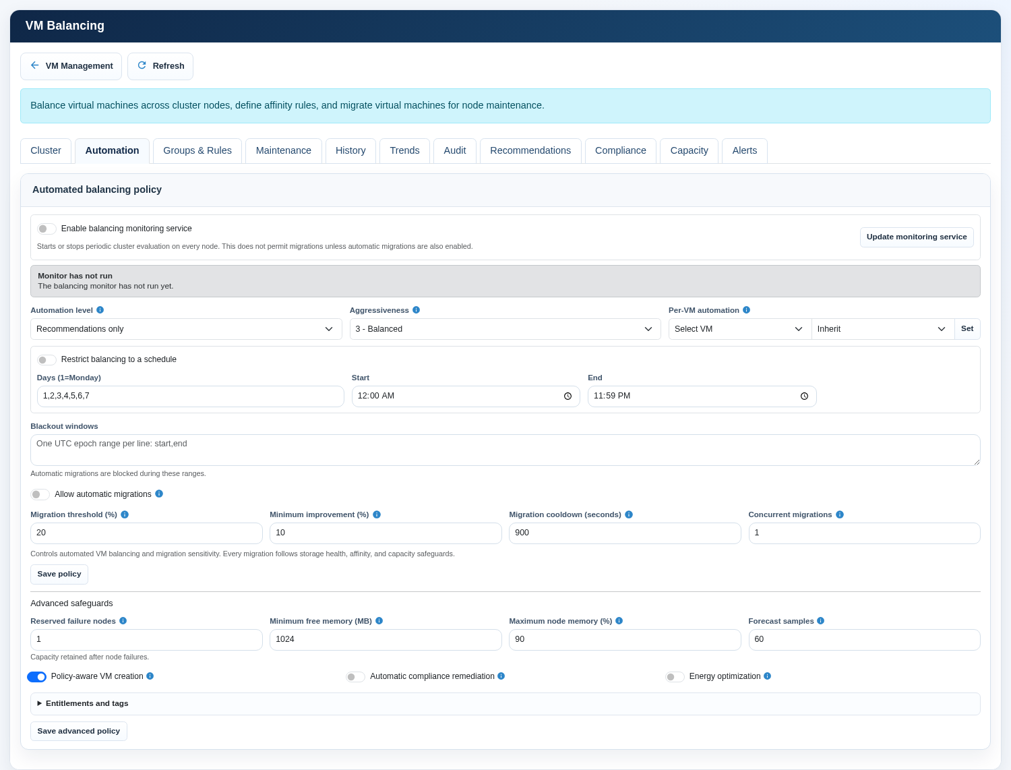Screen dimensions: 1011x770
Task: Click info icon next to Minimum improvement
Action: tap(377, 514)
